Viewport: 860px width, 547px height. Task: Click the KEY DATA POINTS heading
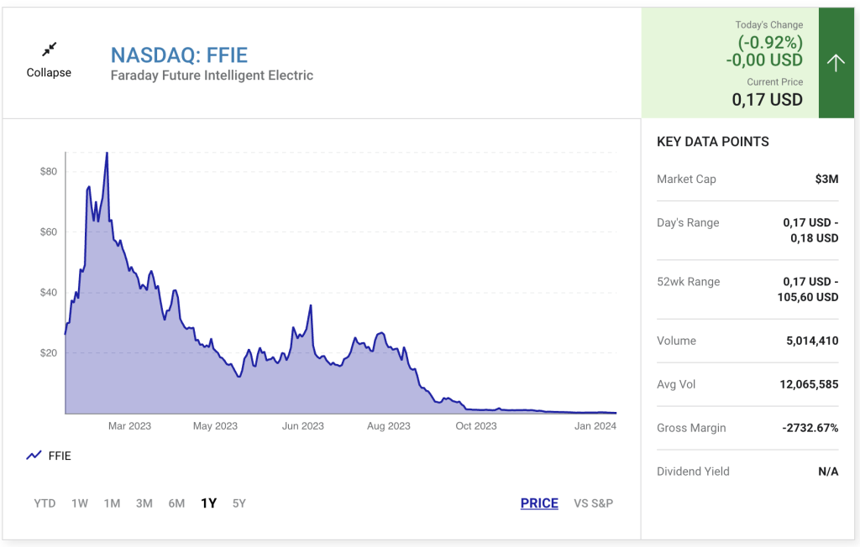(x=713, y=142)
